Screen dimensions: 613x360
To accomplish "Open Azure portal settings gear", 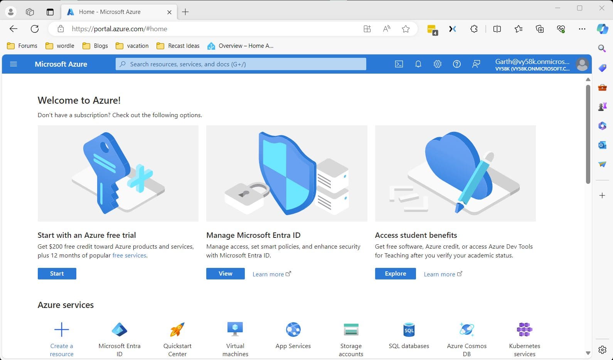I will click(437, 64).
